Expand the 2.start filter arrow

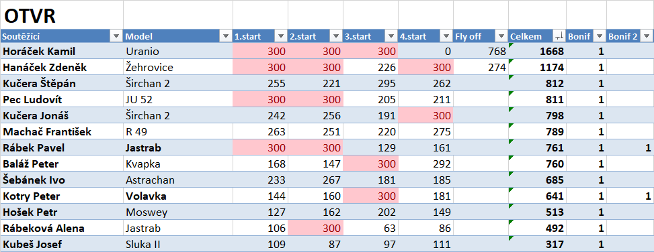[x=336, y=37]
